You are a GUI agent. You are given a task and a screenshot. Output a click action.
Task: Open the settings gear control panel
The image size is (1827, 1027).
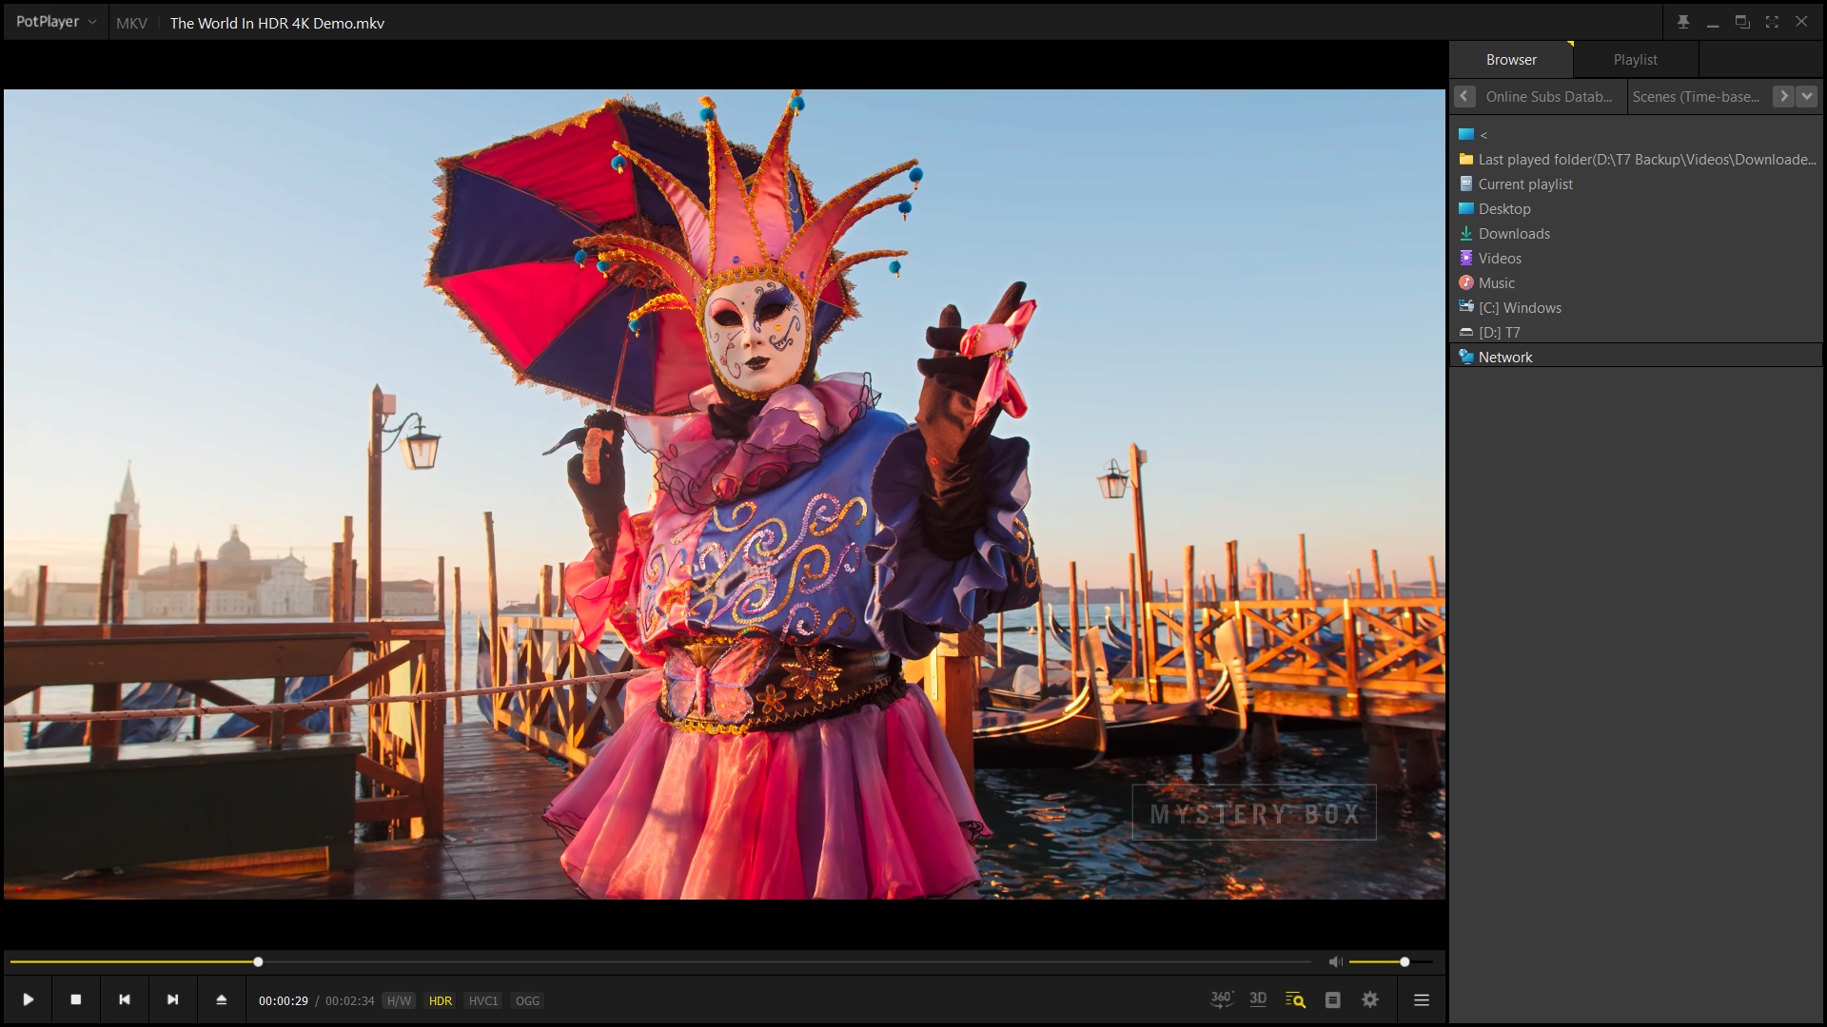point(1370,999)
